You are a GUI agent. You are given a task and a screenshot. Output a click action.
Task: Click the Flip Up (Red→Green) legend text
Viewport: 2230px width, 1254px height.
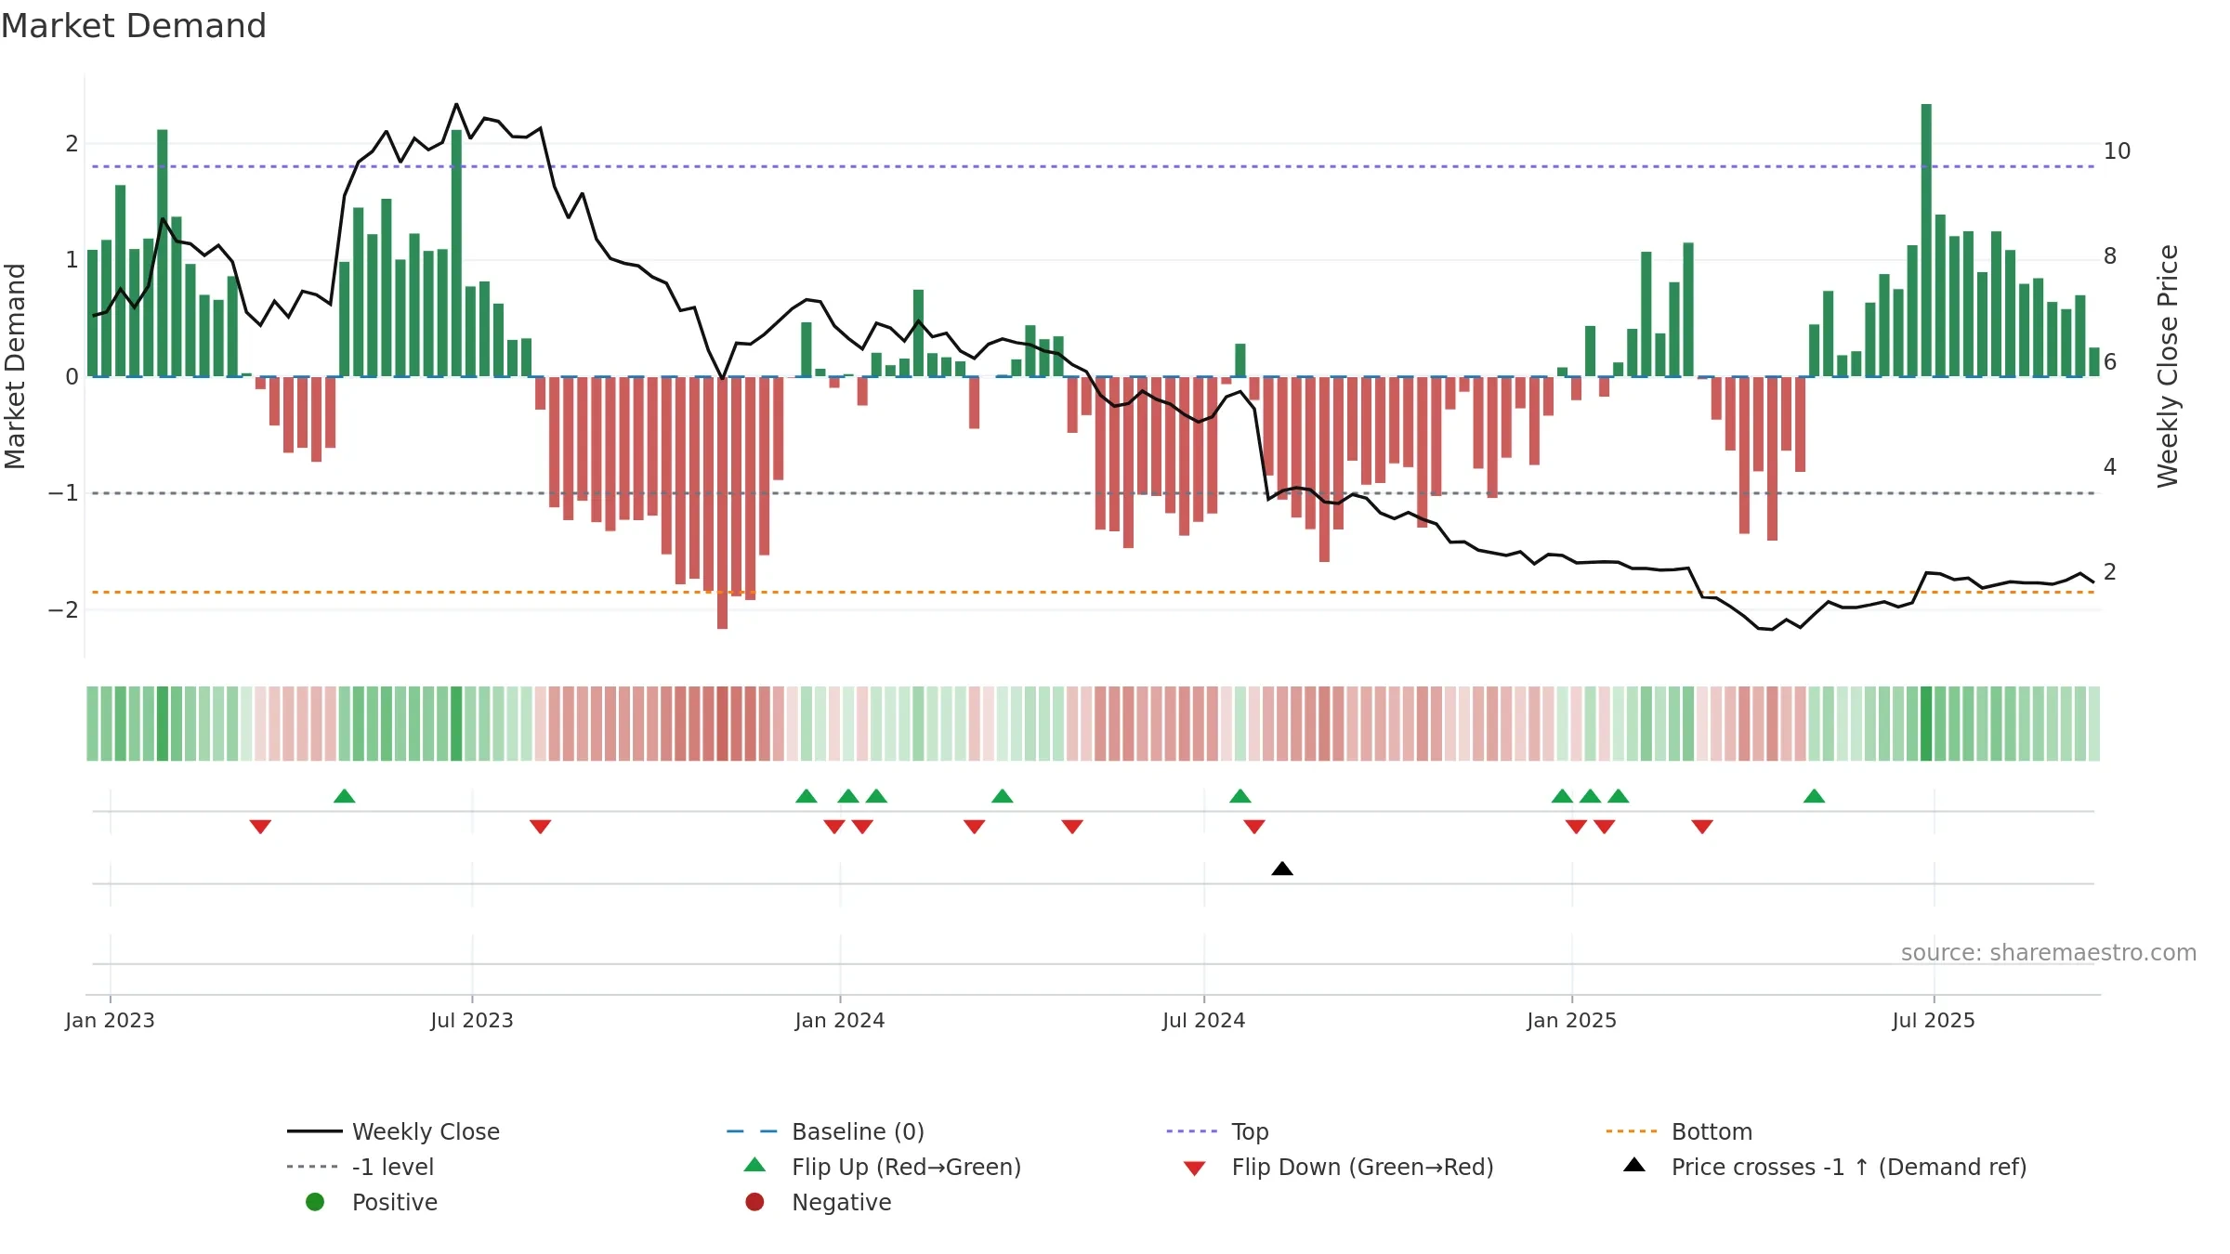[x=907, y=1167]
